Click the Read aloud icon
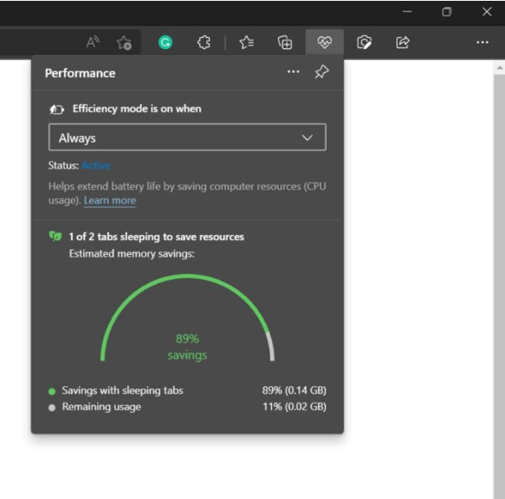The image size is (505, 499). (92, 42)
